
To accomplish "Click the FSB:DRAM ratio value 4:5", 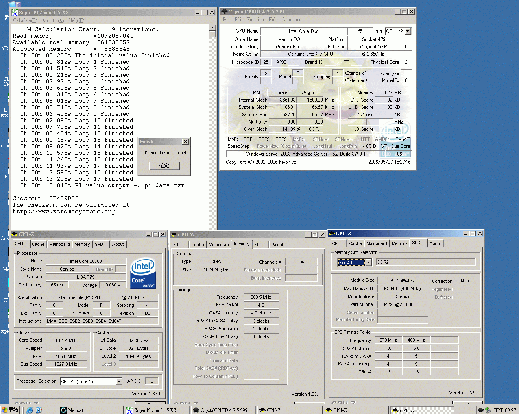I will click(261, 305).
